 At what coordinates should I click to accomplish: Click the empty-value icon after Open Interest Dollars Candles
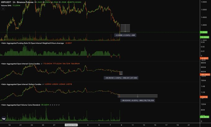point(43,84)
